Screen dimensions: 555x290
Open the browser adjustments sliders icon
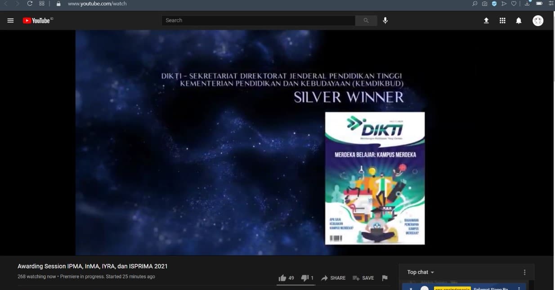pyautogui.click(x=551, y=3)
